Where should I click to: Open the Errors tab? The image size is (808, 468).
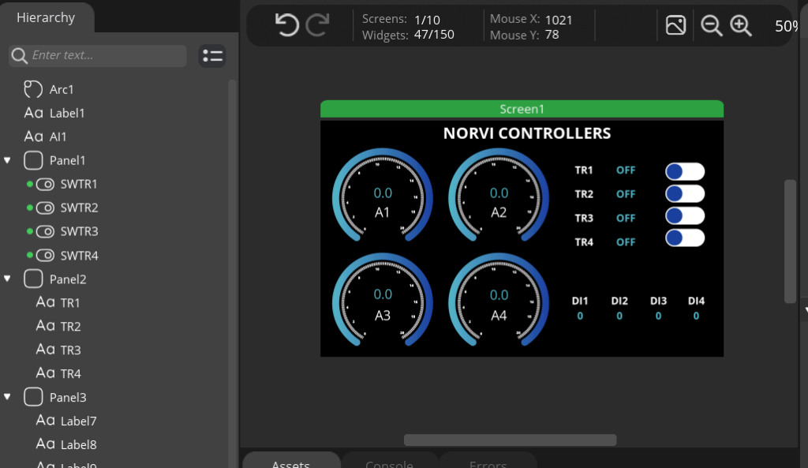(488, 463)
